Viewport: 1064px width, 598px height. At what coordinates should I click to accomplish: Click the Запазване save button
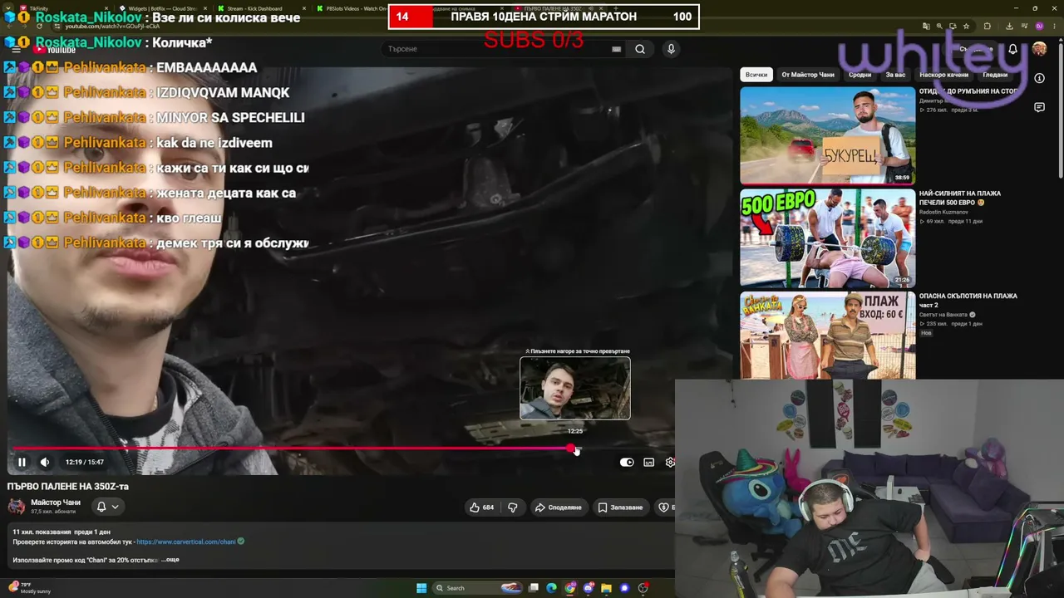[621, 507]
